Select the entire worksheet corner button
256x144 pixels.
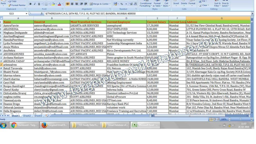pos(1,18)
